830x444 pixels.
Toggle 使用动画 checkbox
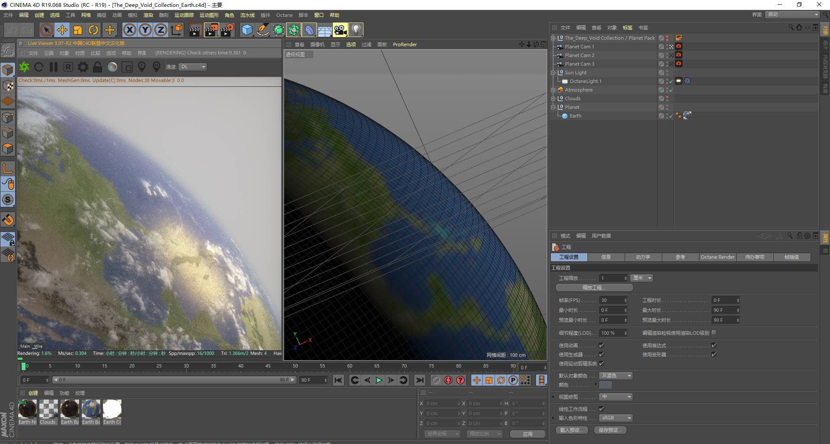coord(601,345)
